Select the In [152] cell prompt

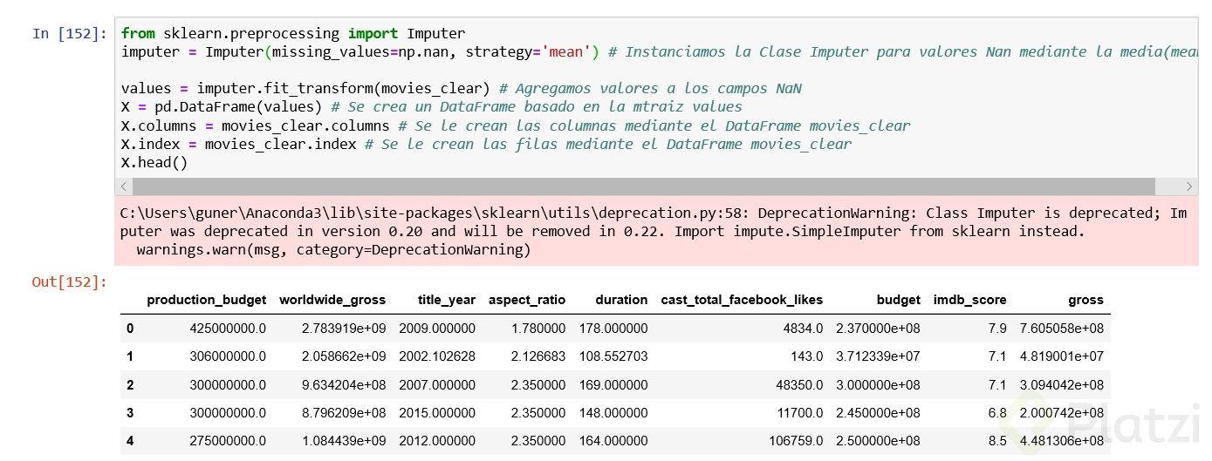[x=70, y=34]
